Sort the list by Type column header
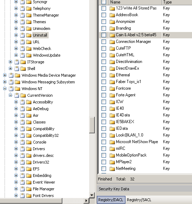 177,2
